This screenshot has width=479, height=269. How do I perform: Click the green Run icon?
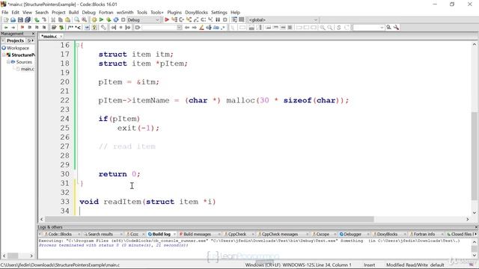click(101, 20)
